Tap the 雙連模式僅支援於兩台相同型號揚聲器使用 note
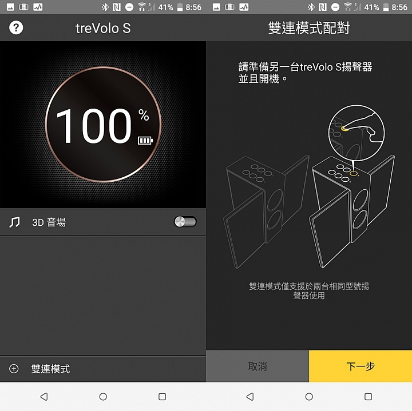 tap(309, 291)
